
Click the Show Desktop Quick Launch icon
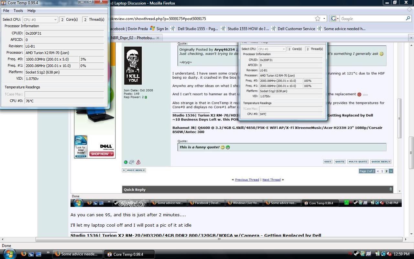(x=38, y=254)
